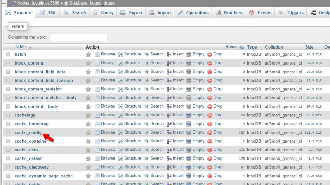
Task: Click the favorite star for cachetags table
Action: point(88,115)
